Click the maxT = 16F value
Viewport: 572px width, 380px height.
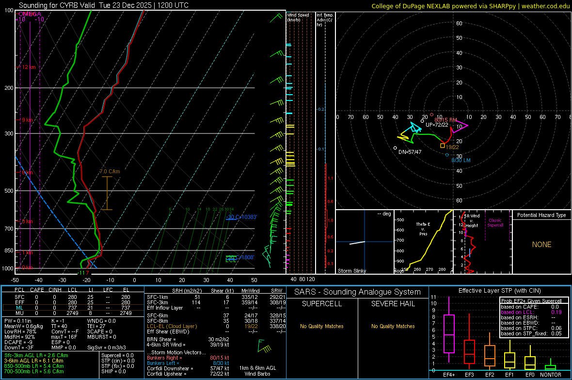point(64,337)
